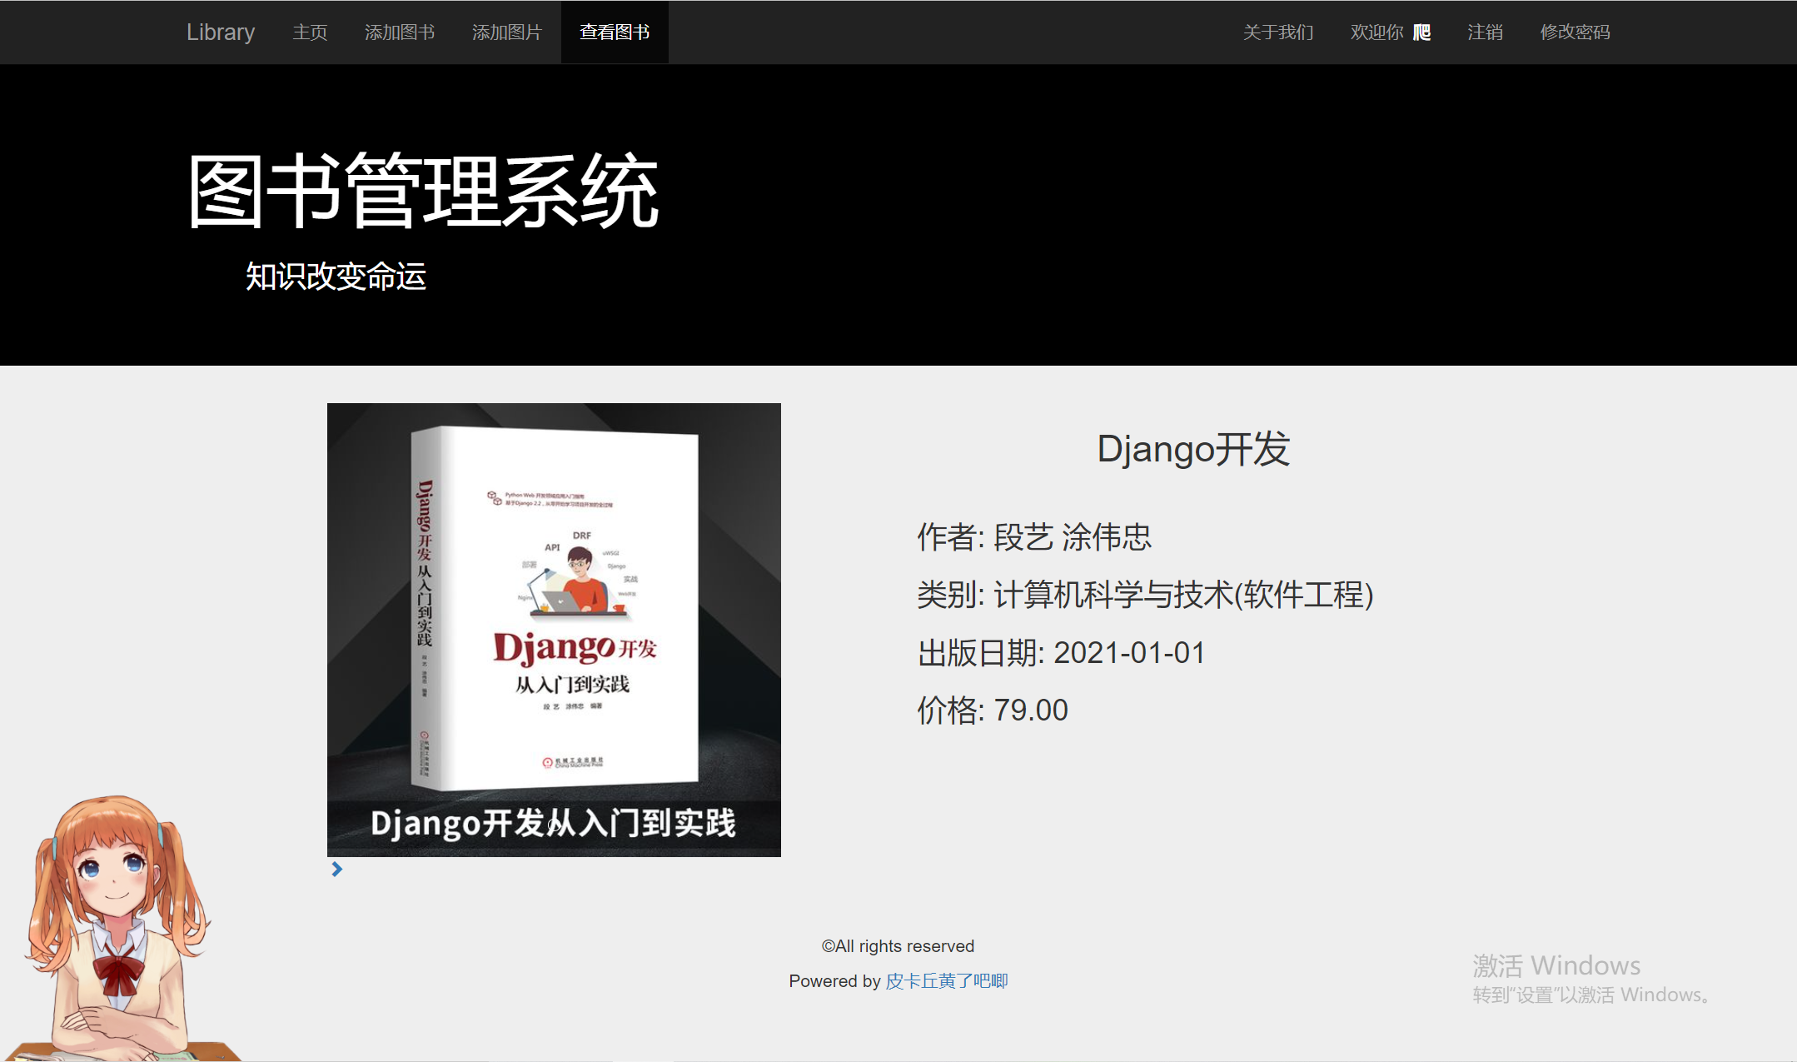The image size is (1797, 1062).
Task: Click the 出版日期 2021-01-01 date text
Action: (x=1061, y=653)
